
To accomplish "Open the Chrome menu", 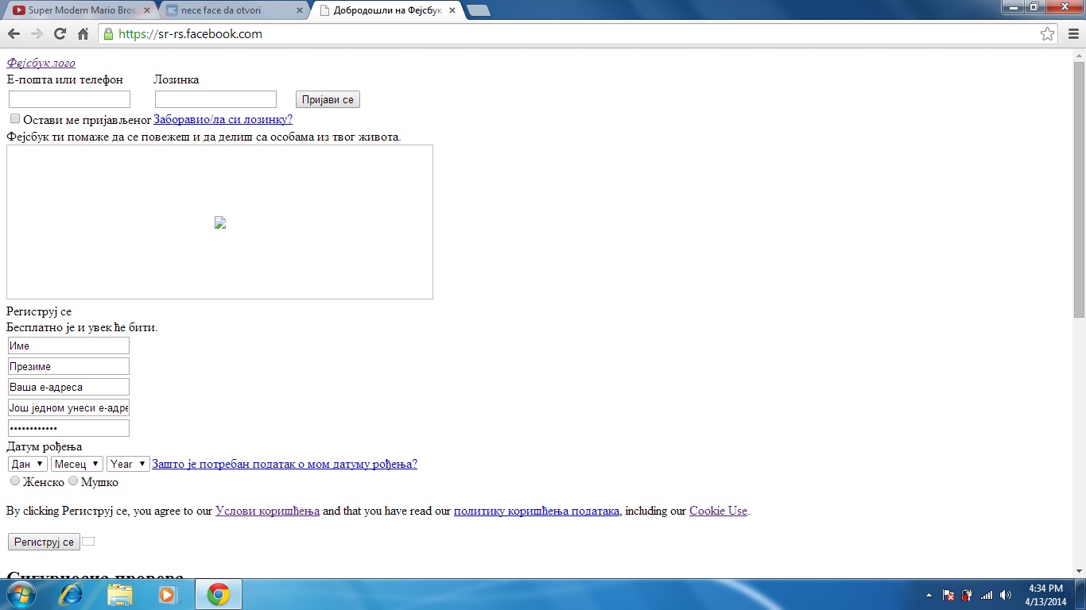I will (x=1072, y=34).
